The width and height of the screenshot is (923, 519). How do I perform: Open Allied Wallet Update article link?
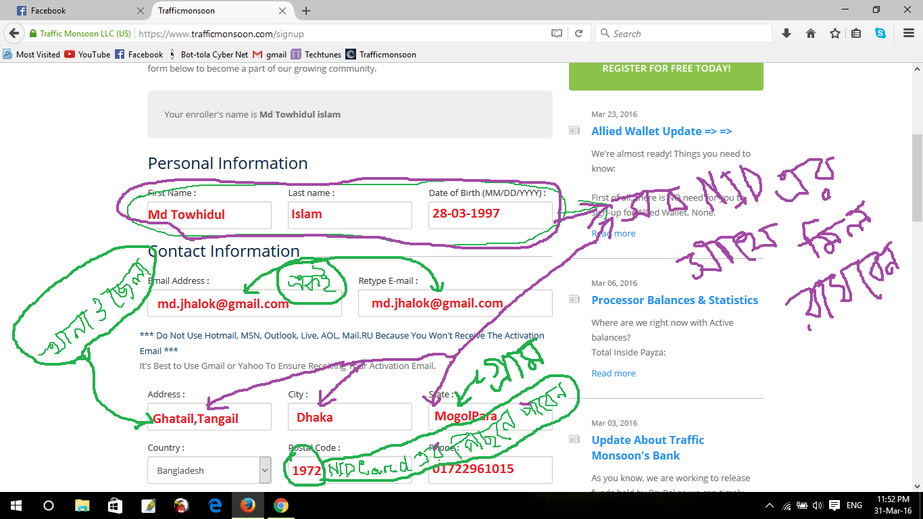(x=662, y=131)
